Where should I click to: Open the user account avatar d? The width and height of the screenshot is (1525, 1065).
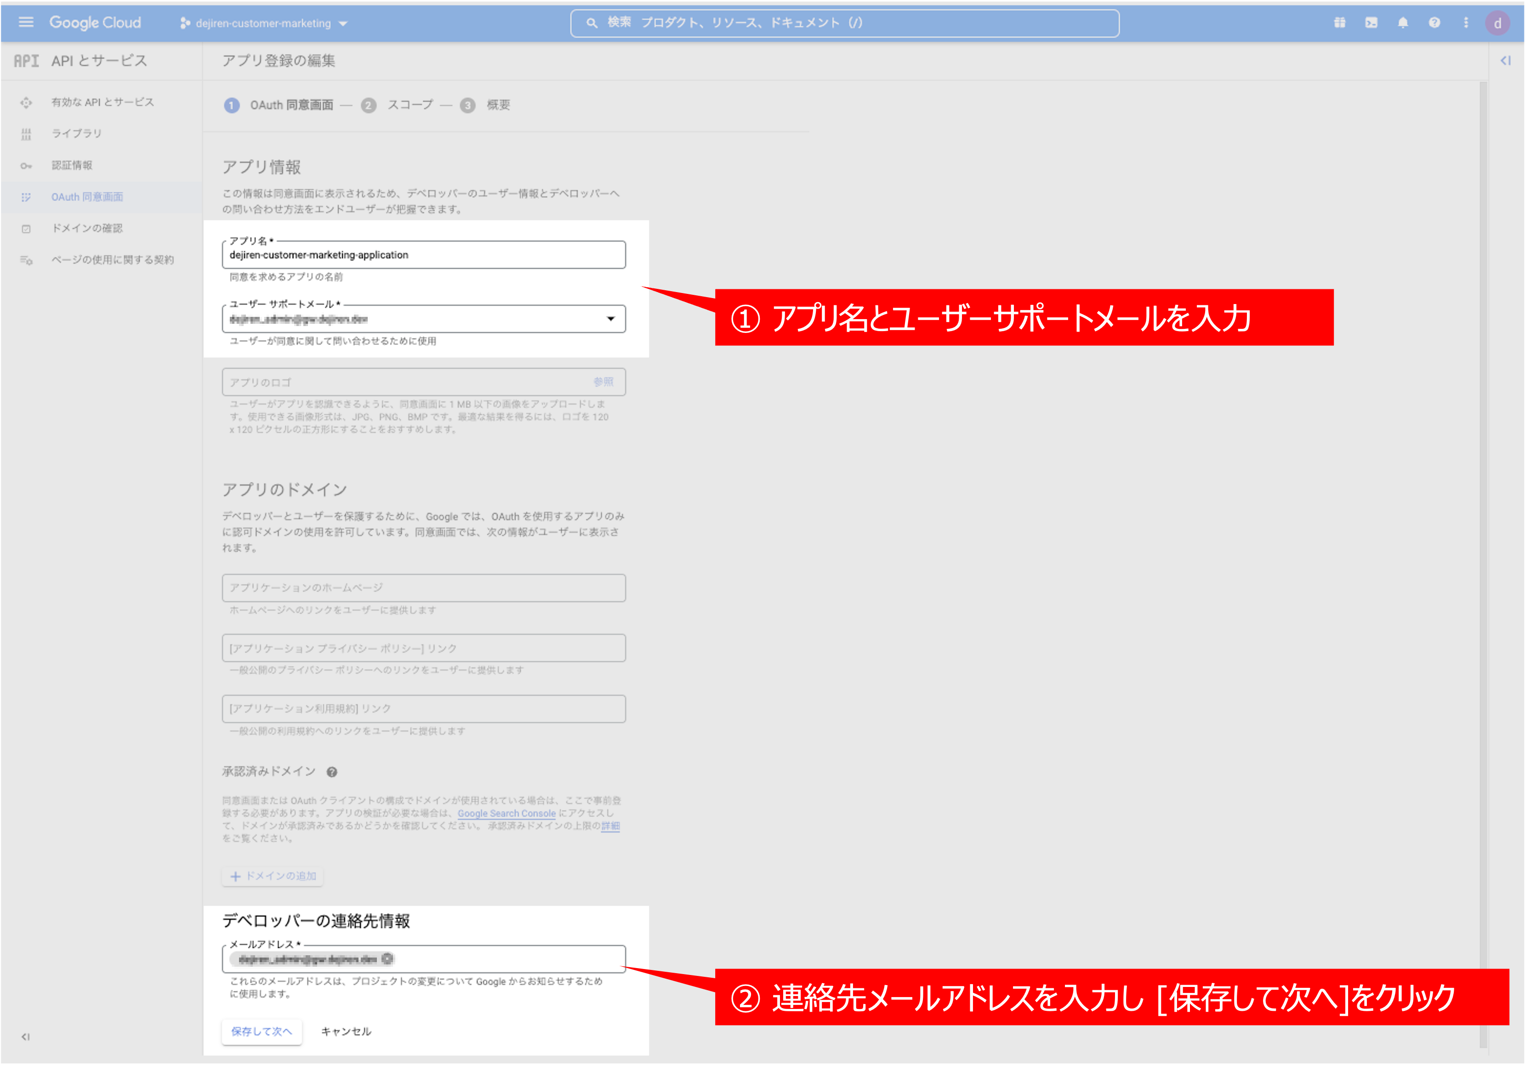pyautogui.click(x=1497, y=23)
